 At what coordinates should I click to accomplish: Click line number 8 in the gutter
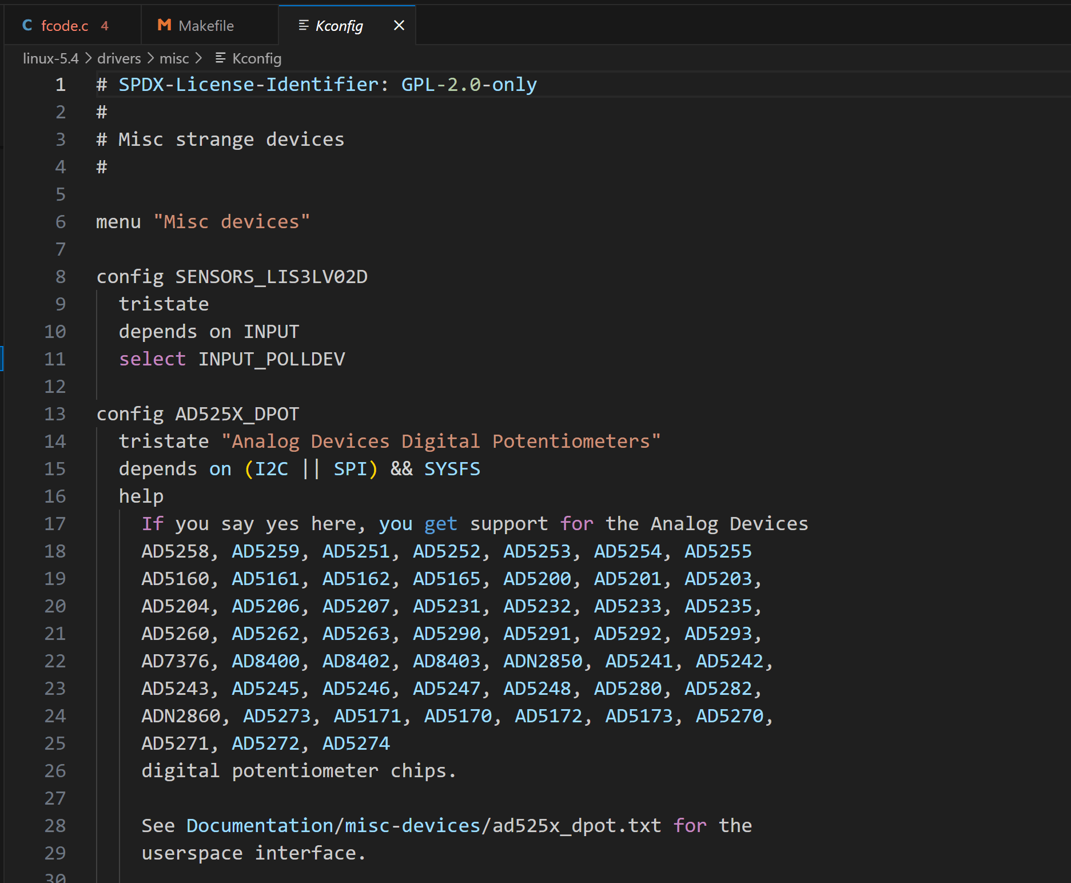click(x=61, y=277)
